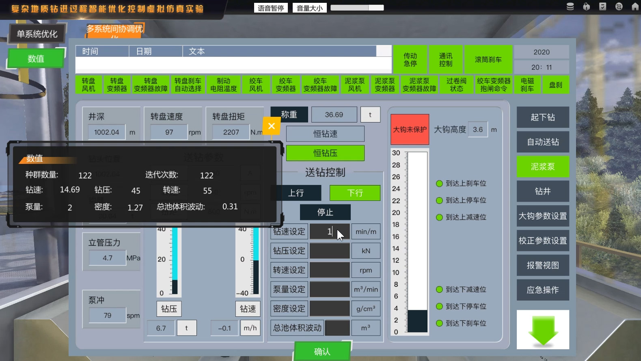Image resolution: width=641 pixels, height=361 pixels.
Task: Select 恒钻压 mode
Action: tap(325, 153)
